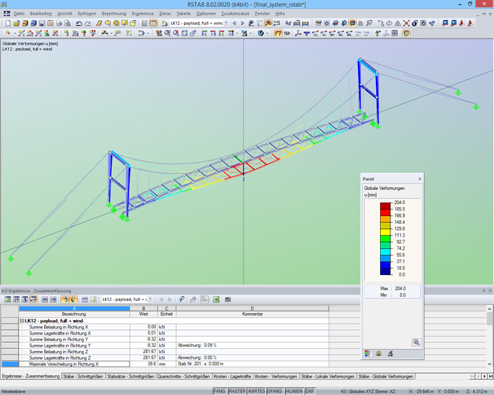Switch to Knoten - Verformungen tab

click(276, 376)
